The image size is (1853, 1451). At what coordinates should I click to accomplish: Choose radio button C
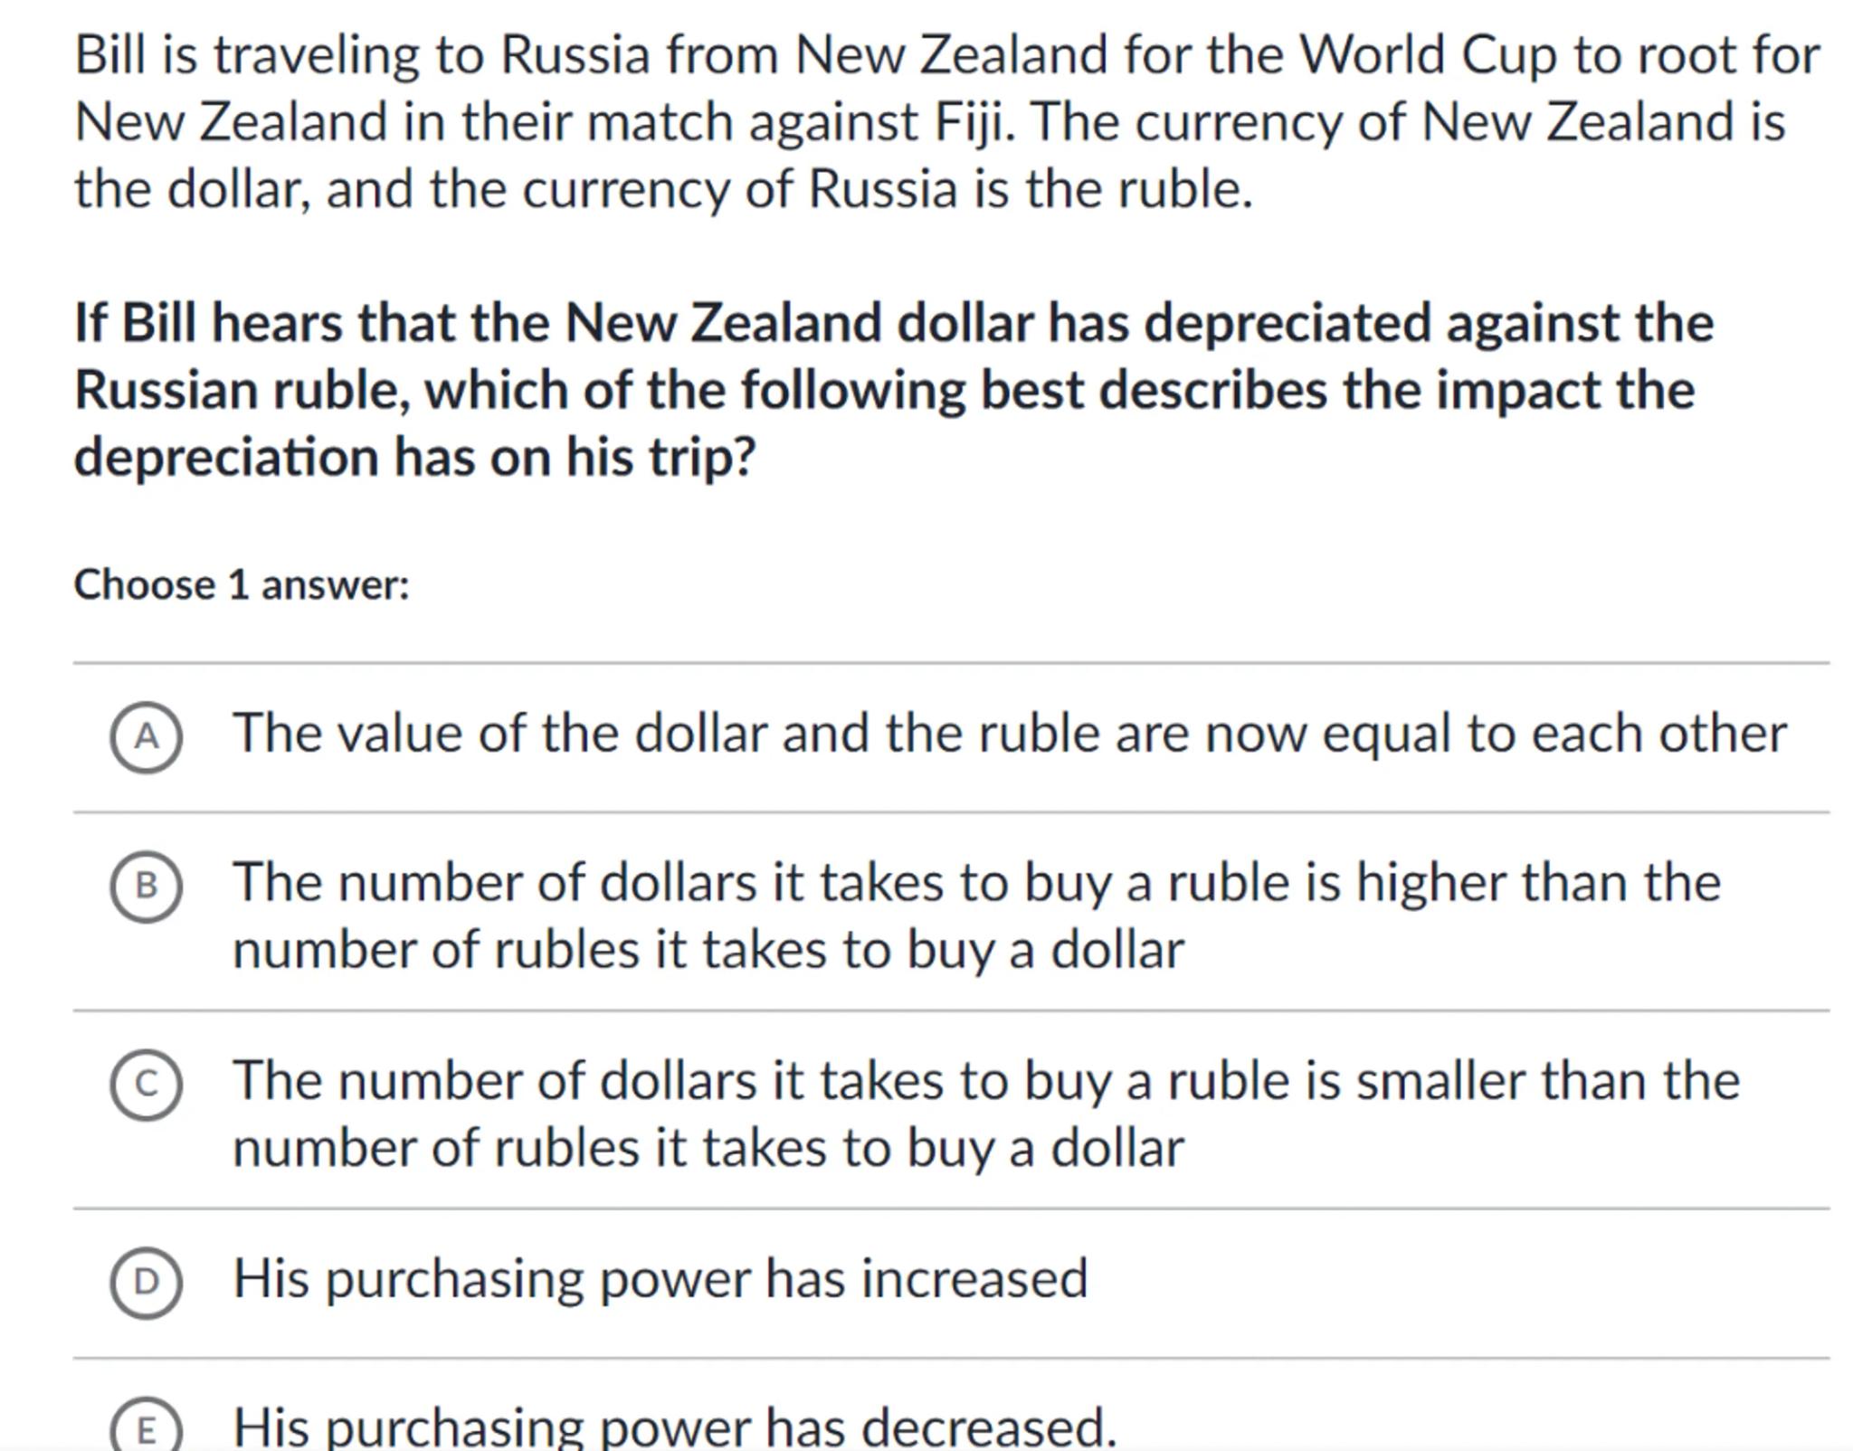[146, 1084]
